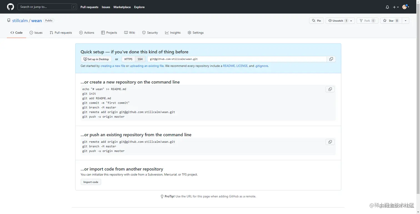Click the star count 0

(397, 21)
